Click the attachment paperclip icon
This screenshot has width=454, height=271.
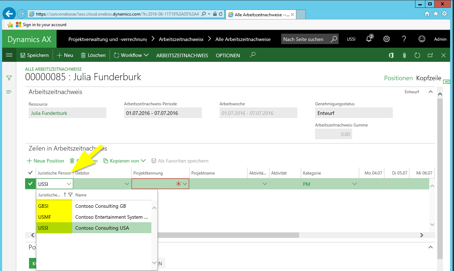pos(404,55)
